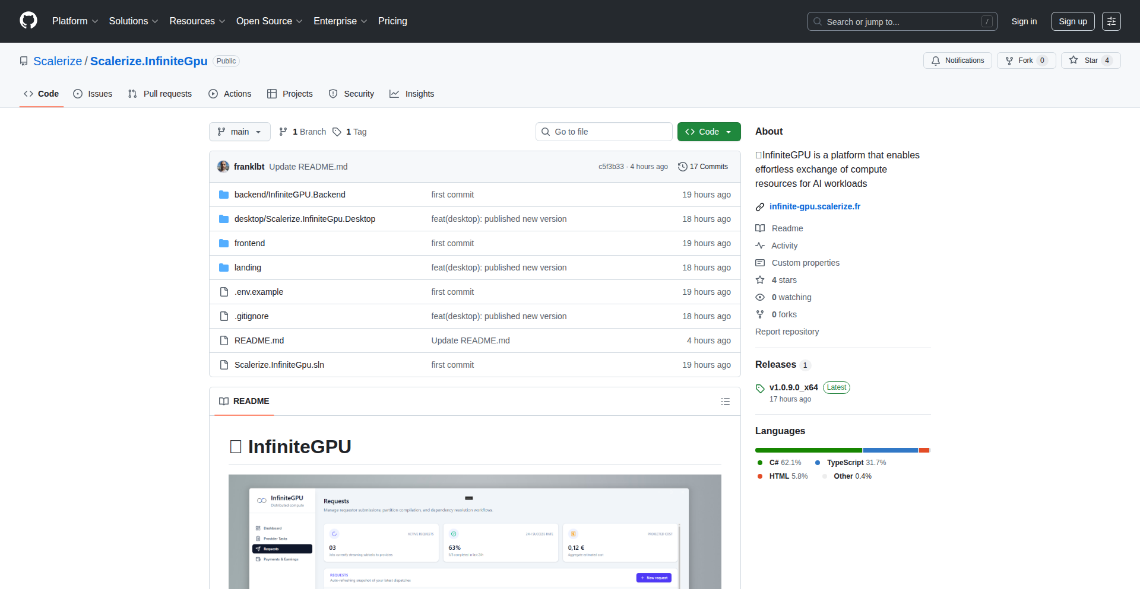Viewport: 1140px width, 589px height.
Task: Switch to the Pull requests tab
Action: tap(160, 94)
